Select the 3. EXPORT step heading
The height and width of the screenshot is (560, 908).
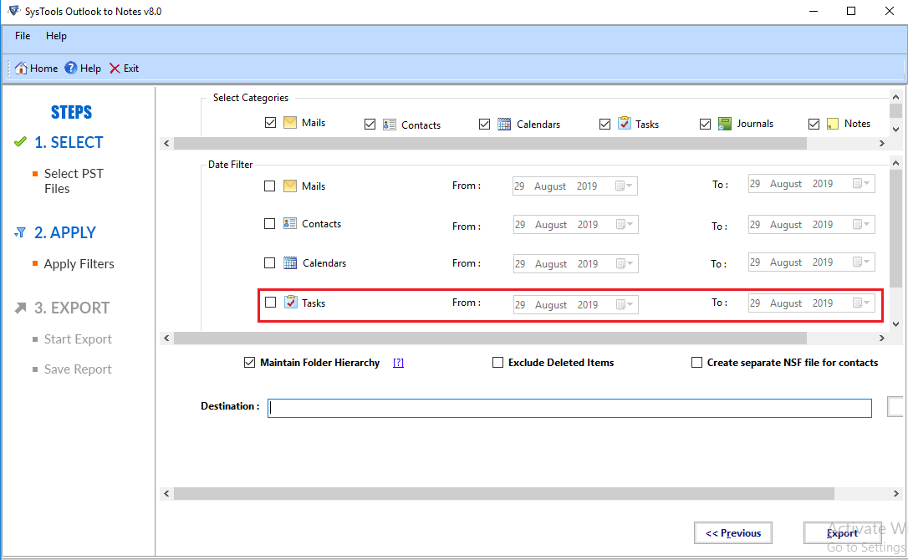[72, 308]
